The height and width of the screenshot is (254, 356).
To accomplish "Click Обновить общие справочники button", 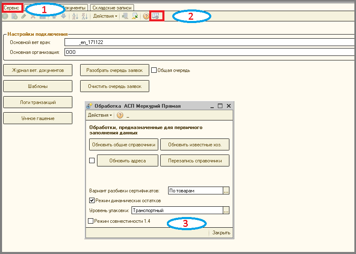I will point(124,145).
